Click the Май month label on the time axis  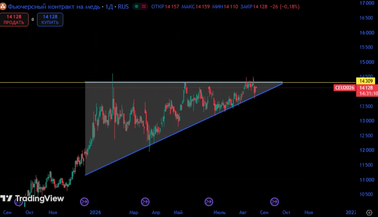(178, 213)
